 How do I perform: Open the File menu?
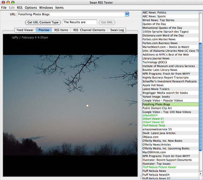[4, 8]
